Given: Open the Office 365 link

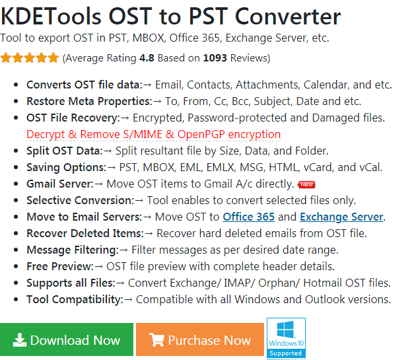Looking at the screenshot, I should [249, 217].
